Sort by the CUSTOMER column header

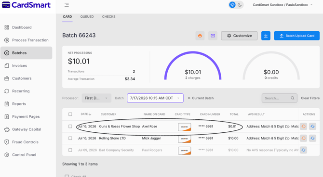click(108, 114)
